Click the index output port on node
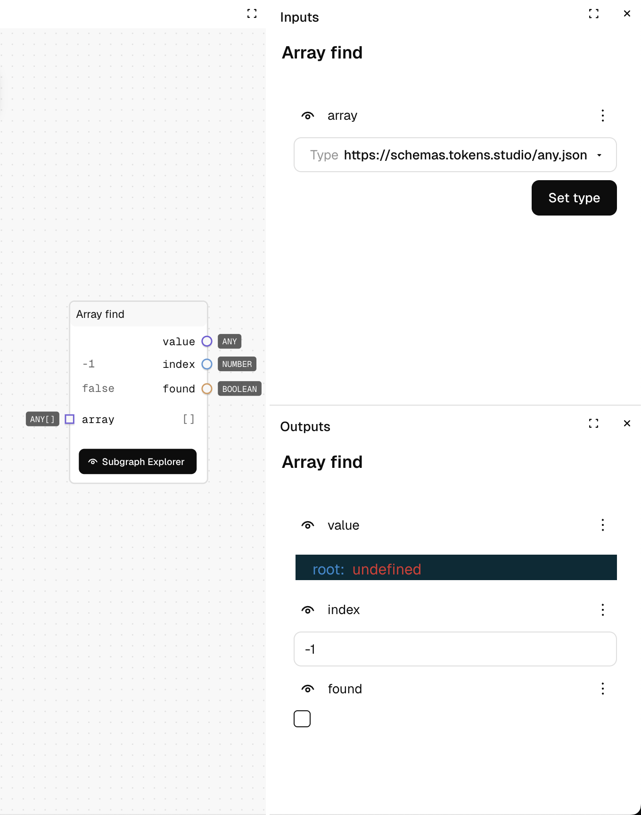The height and width of the screenshot is (815, 641). coord(207,364)
